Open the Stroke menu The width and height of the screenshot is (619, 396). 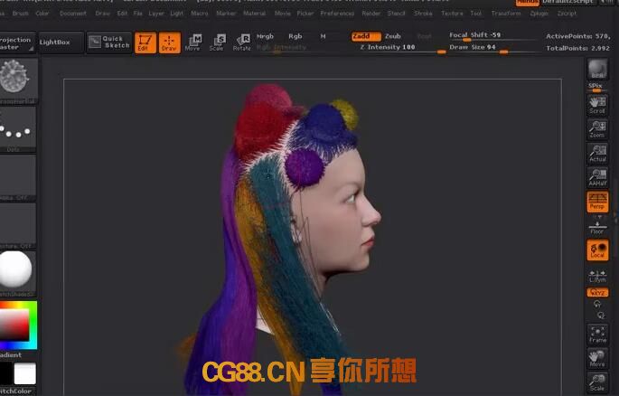pos(423,14)
